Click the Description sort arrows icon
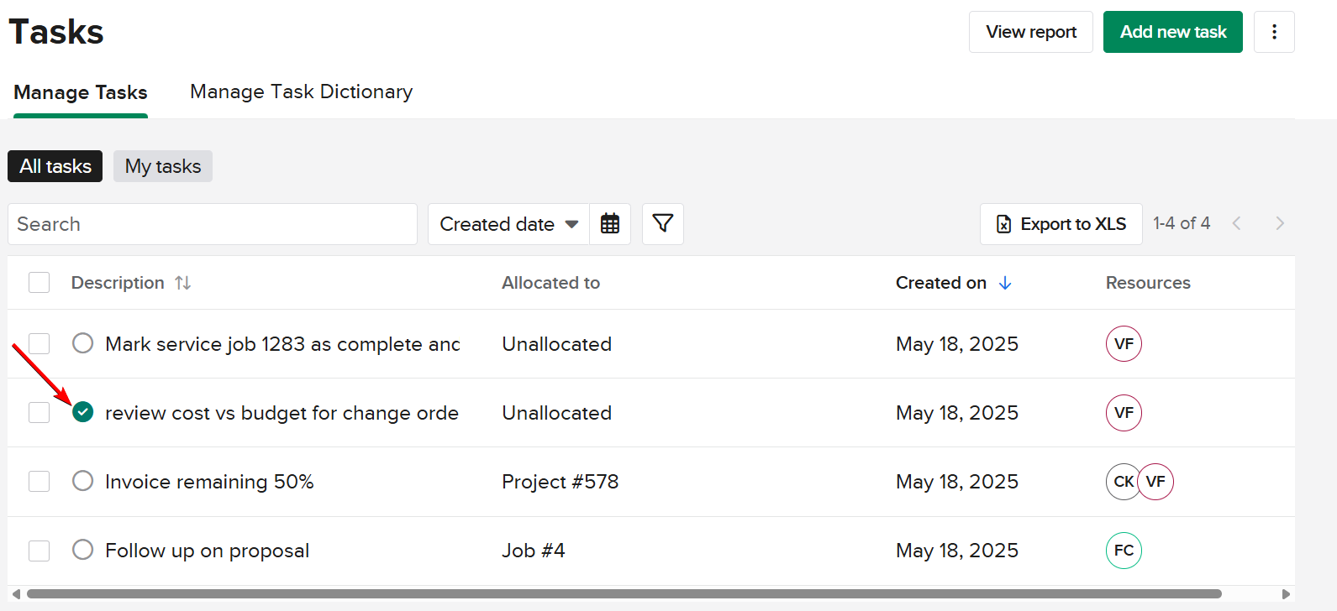Viewport: 1337px width, 611px height. click(x=183, y=283)
